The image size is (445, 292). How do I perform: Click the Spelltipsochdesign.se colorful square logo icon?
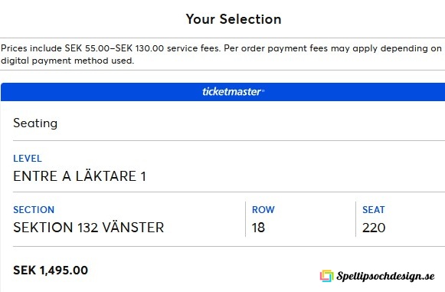point(326,276)
